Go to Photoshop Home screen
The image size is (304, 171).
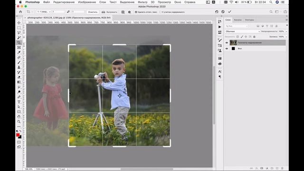click(x=20, y=12)
